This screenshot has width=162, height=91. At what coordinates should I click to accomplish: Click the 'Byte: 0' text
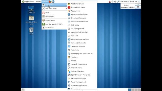127,5
